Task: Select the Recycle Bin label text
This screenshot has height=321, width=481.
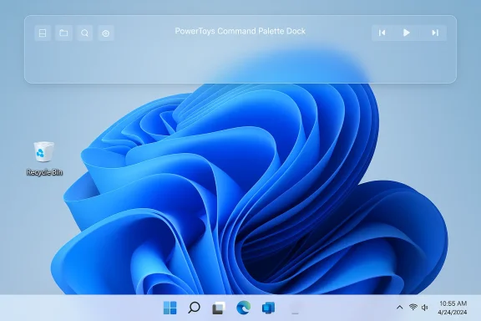Action: 44,172
